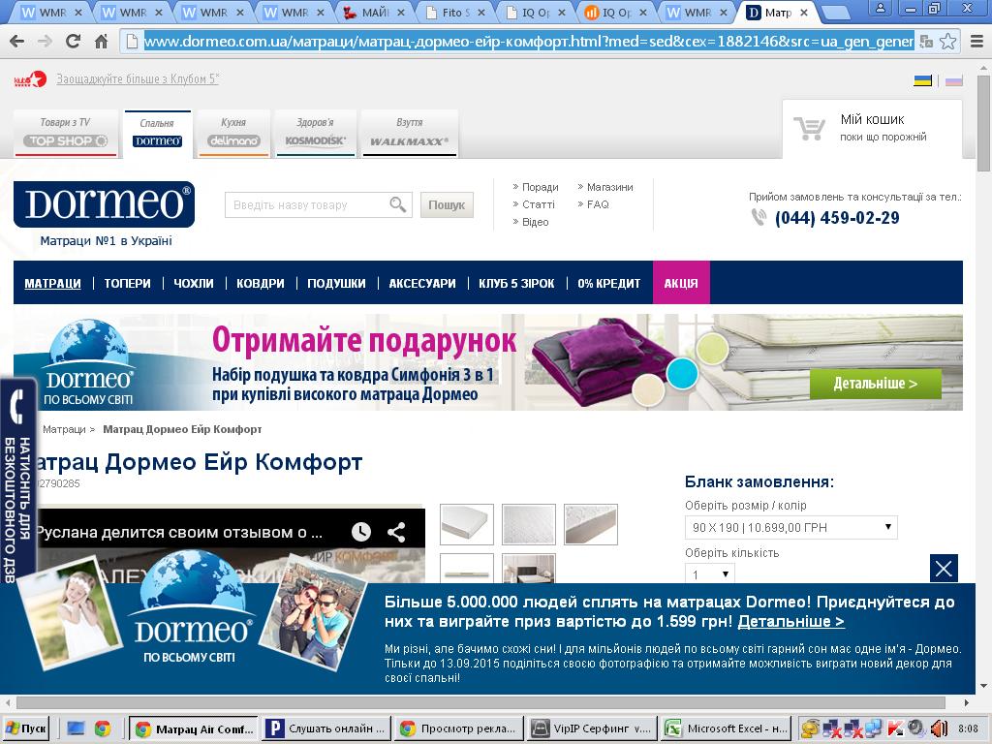Select ЧОХЛИ in the navigation bar
Viewport: 992px width, 744px height.
coord(194,284)
